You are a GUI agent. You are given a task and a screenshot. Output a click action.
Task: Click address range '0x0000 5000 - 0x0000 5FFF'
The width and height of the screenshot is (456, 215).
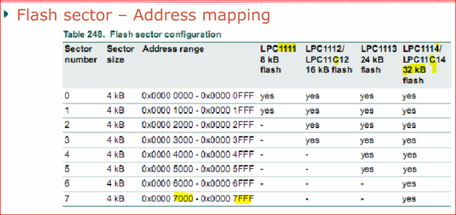pos(198,169)
